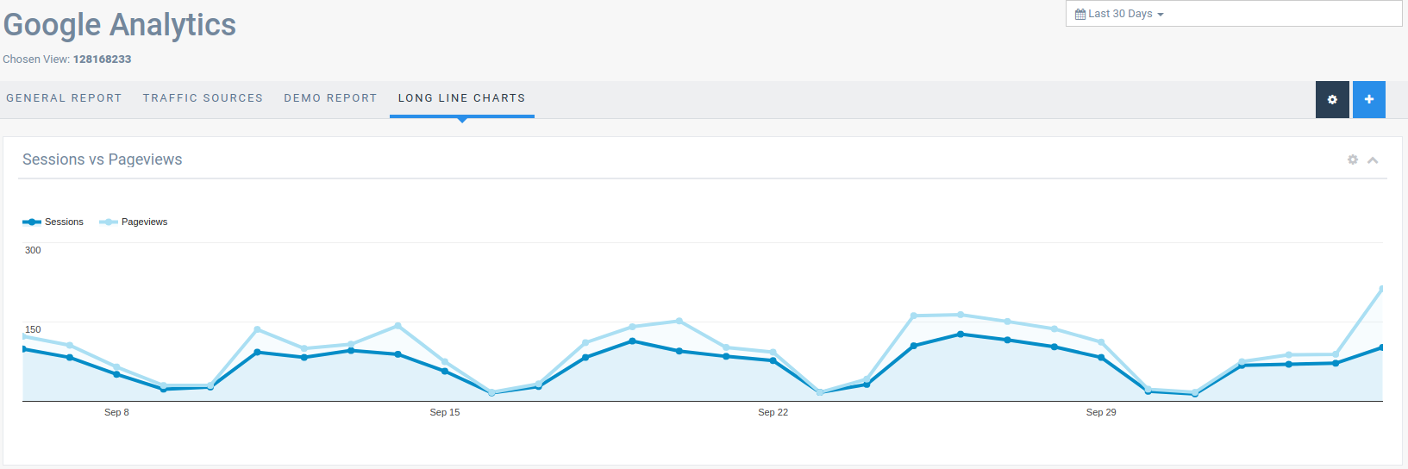Viewport: 1408px width, 469px height.
Task: Click the view ID 128168233
Action: [x=103, y=59]
